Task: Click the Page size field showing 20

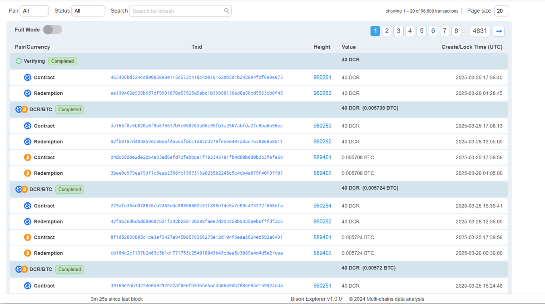Action: coord(501,11)
